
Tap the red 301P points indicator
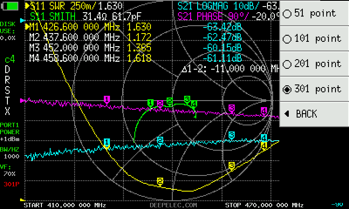[11, 184]
